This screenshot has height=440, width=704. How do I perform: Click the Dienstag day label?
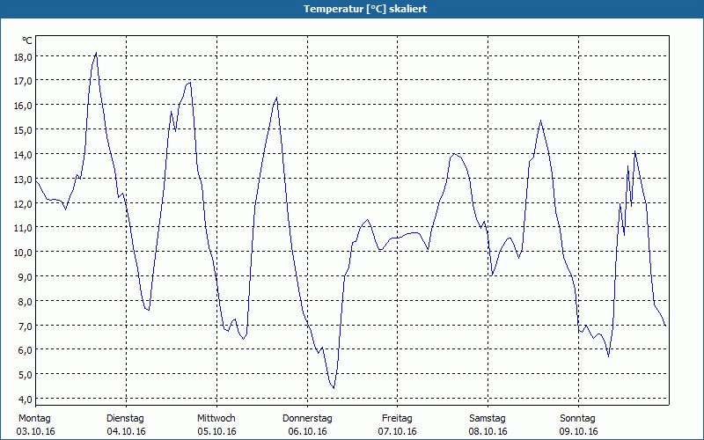[x=125, y=419]
